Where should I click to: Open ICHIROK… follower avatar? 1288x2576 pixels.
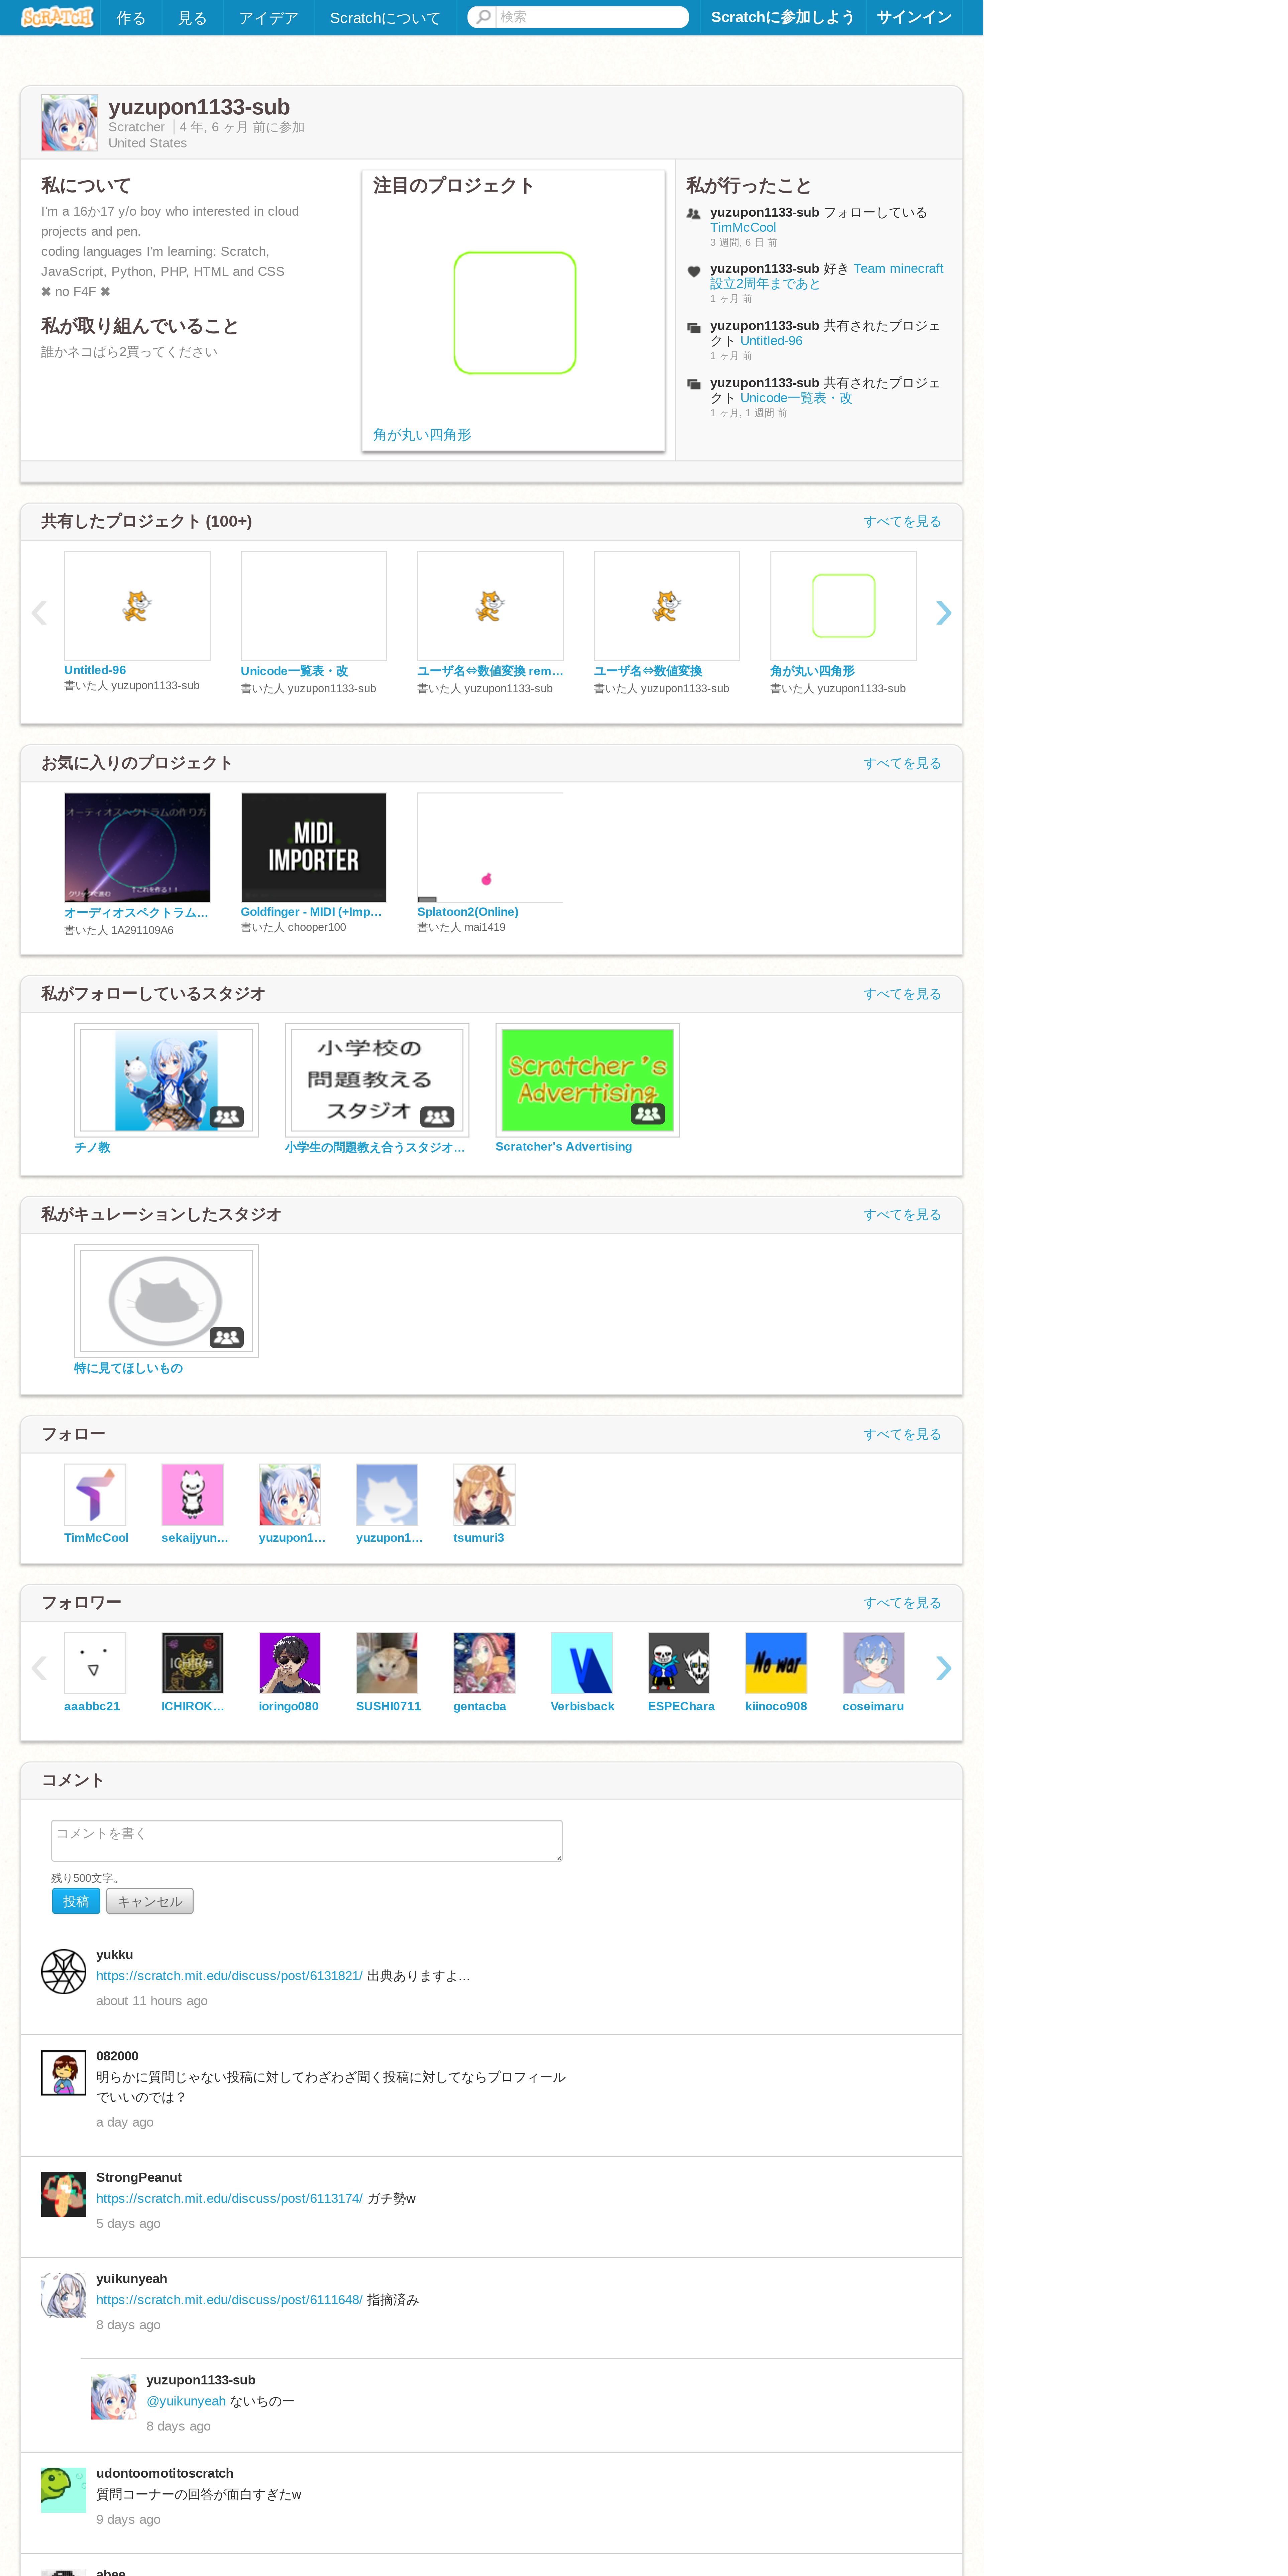pyautogui.click(x=192, y=1663)
